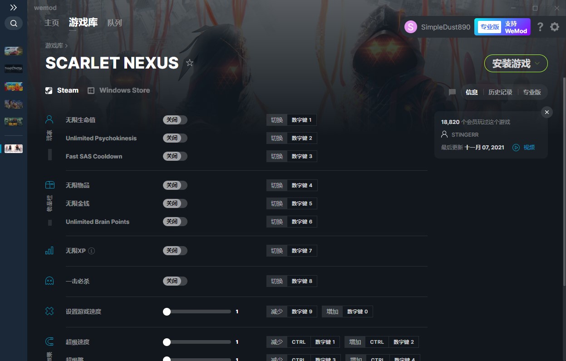The height and width of the screenshot is (361, 566).
Task: Close the info panel with the X button
Action: click(x=547, y=112)
